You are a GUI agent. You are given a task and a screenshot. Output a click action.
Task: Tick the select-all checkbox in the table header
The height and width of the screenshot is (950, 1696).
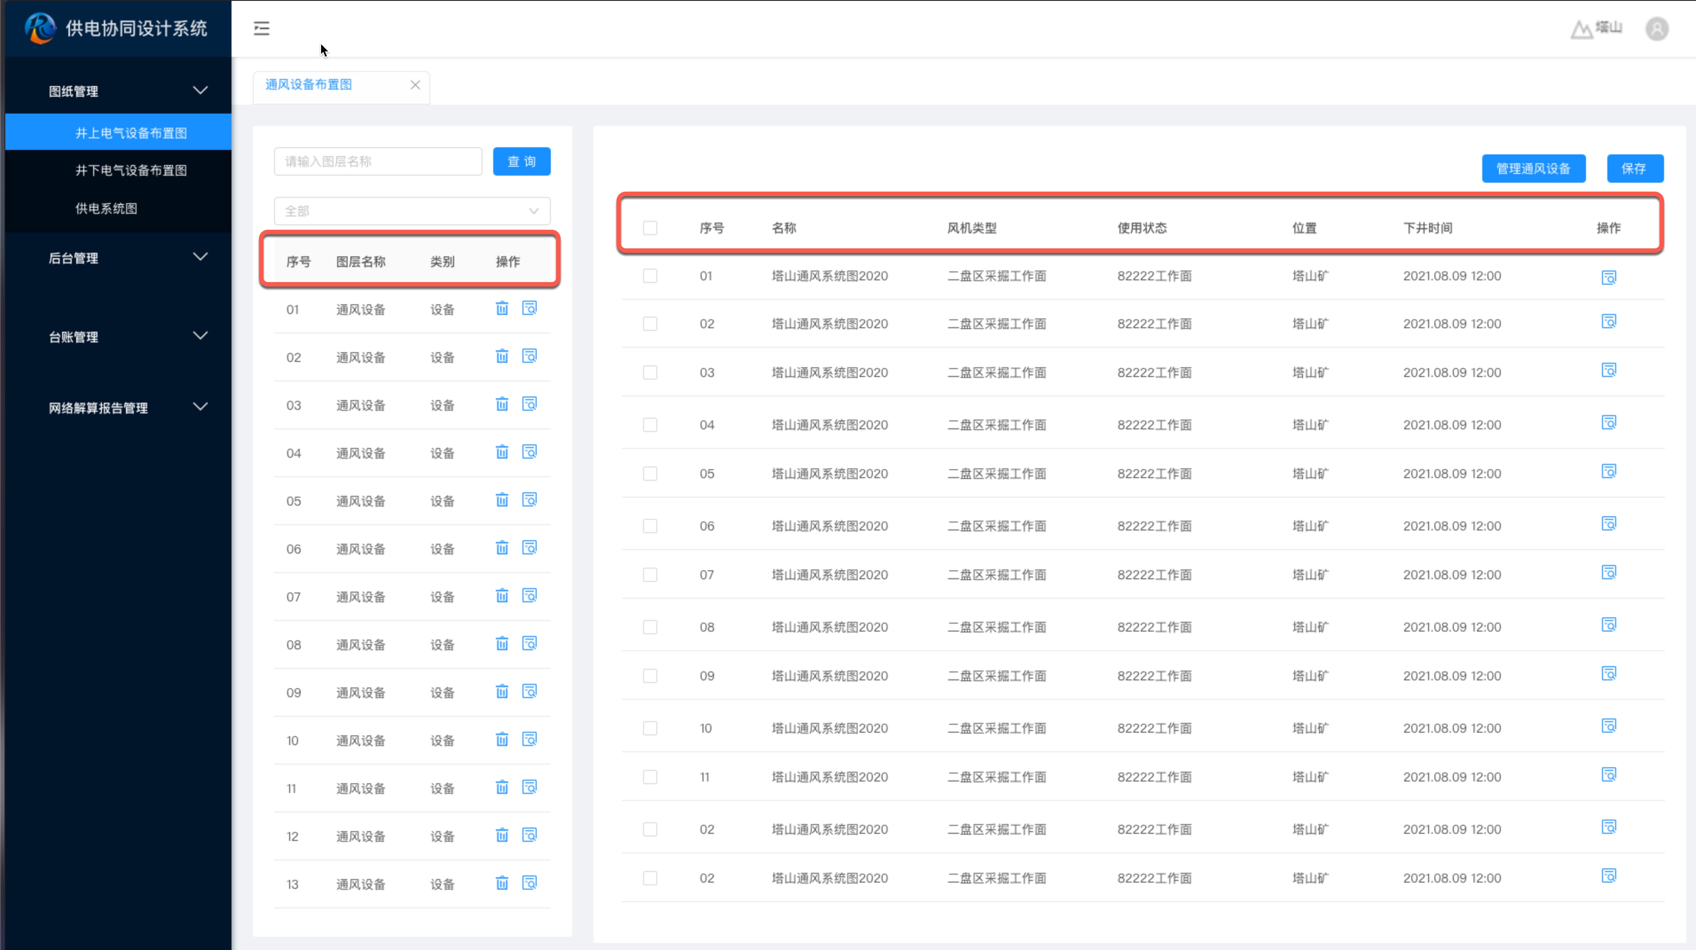(650, 228)
